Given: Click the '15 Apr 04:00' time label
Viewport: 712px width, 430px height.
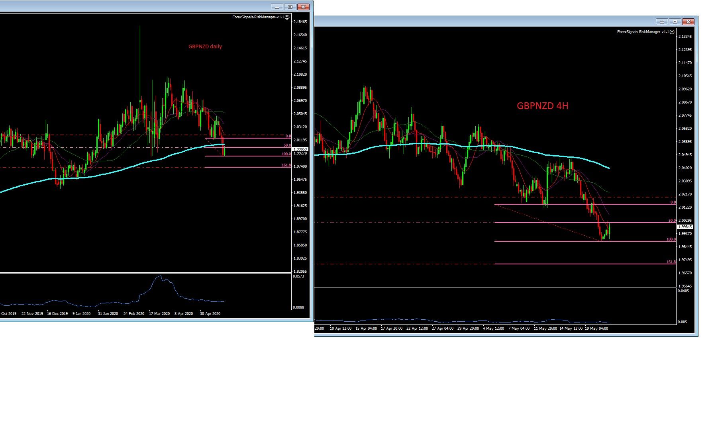Looking at the screenshot, I should click(x=366, y=328).
